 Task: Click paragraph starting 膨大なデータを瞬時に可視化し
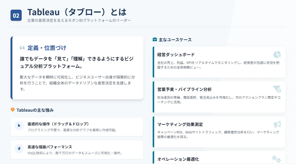coord(77,83)
